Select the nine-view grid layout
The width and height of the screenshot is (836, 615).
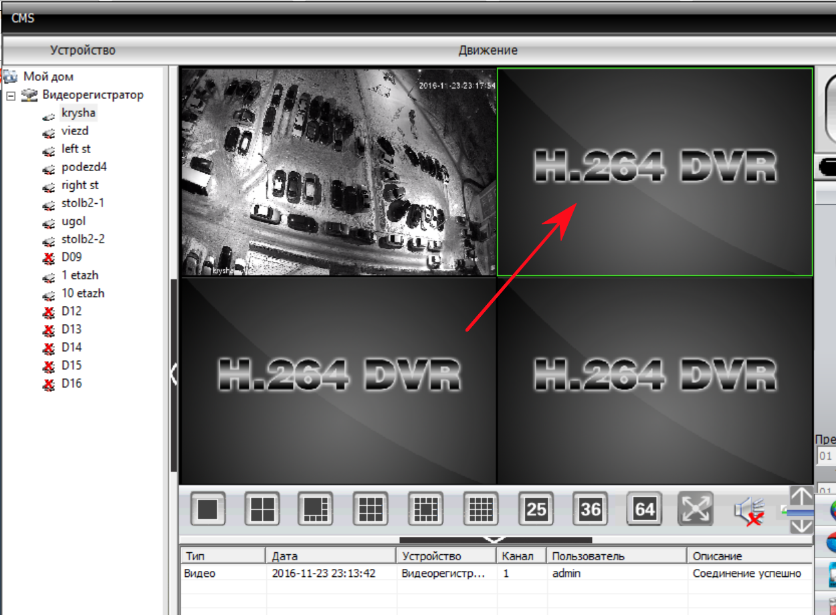[371, 509]
